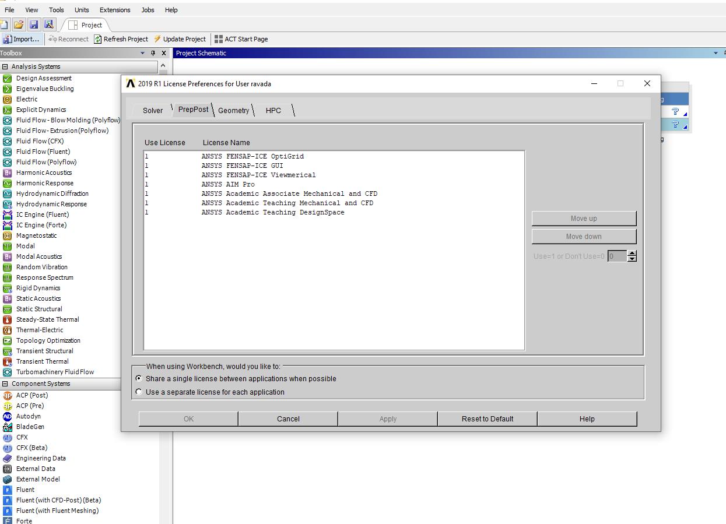Open the Tools menu
The height and width of the screenshot is (524, 726).
click(57, 10)
